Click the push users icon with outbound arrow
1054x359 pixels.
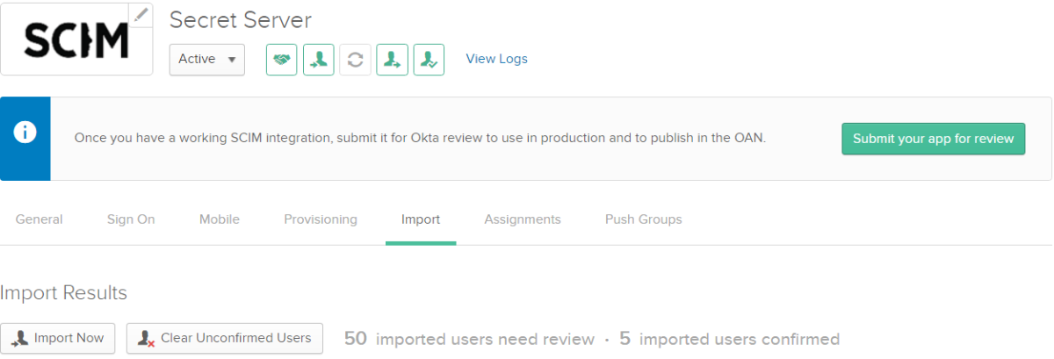[x=392, y=60]
